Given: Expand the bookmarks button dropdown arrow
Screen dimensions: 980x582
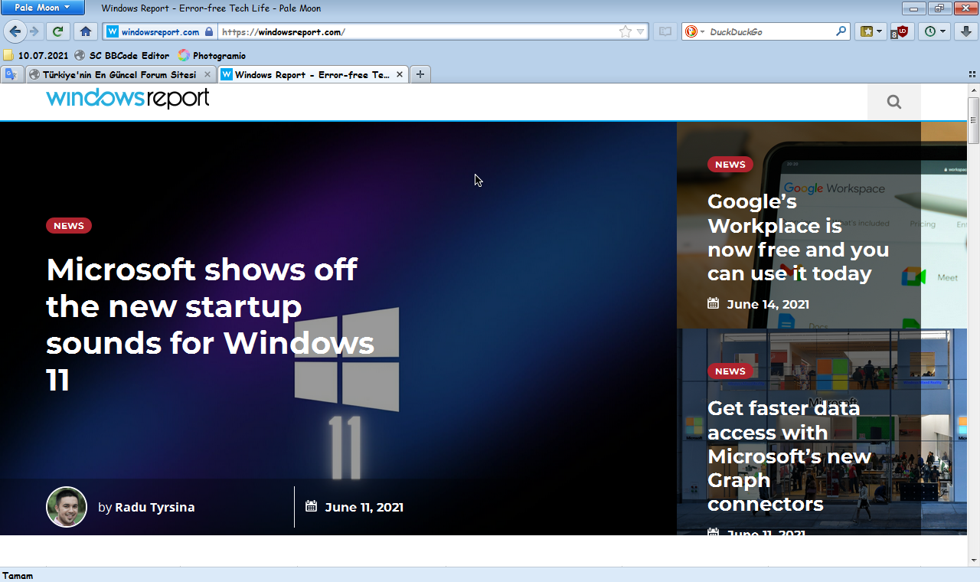Looking at the screenshot, I should [880, 31].
